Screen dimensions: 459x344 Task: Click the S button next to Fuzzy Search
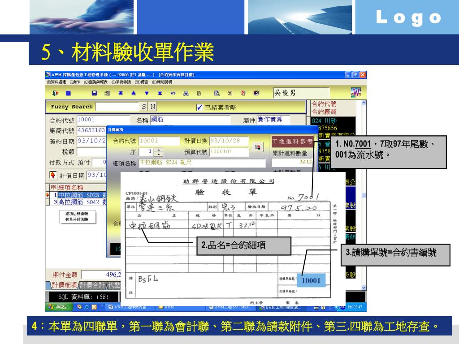143,107
